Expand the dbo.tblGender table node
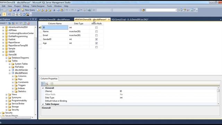The image size is (222, 125). 10,70
